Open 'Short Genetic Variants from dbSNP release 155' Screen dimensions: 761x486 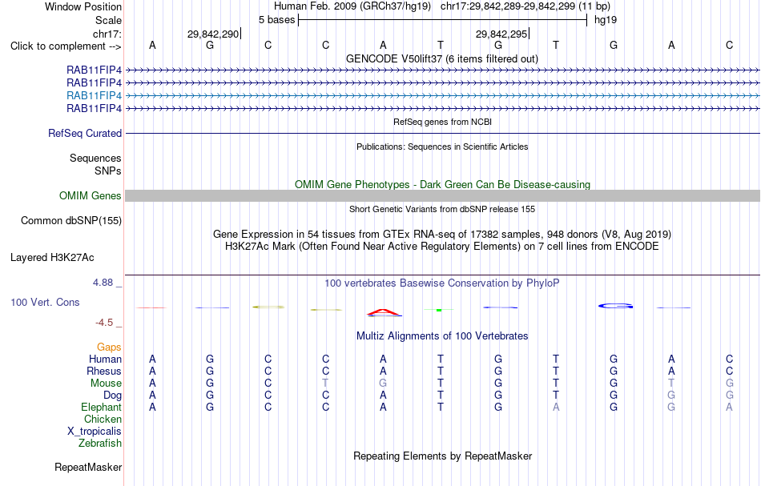pos(442,209)
